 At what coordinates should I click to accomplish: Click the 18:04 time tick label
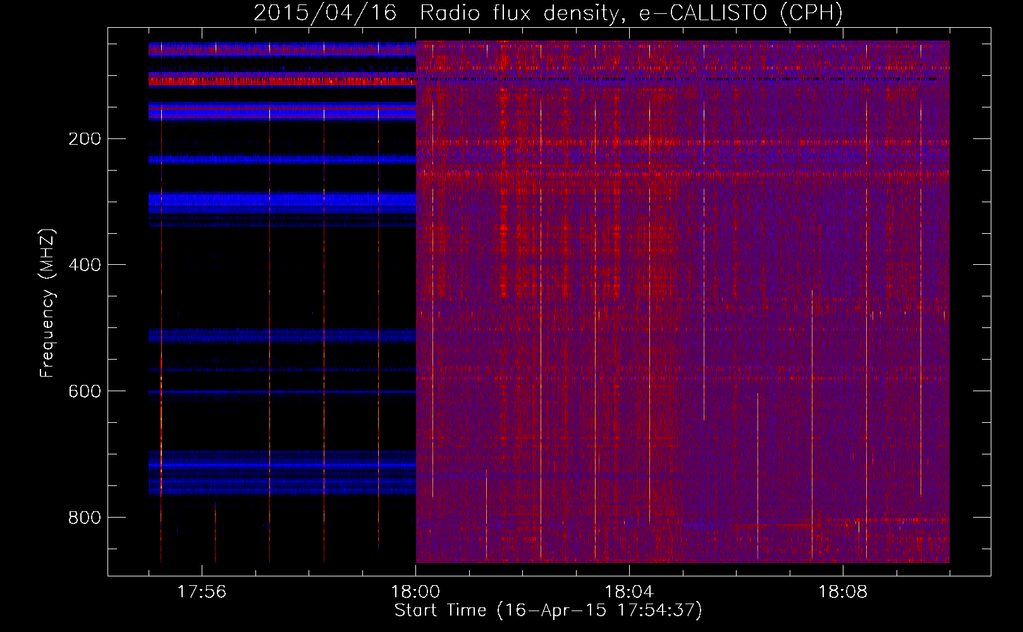click(629, 592)
